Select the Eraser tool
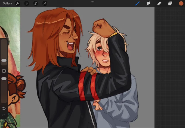The height and width of the screenshot is (128, 185). point(159,4)
